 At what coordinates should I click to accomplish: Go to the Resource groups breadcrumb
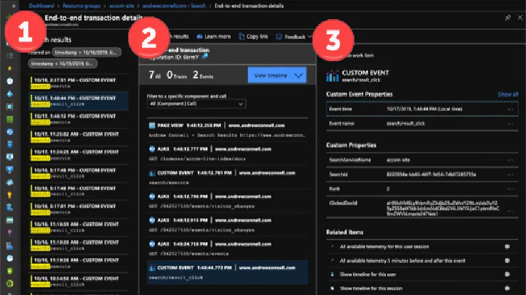click(x=82, y=6)
